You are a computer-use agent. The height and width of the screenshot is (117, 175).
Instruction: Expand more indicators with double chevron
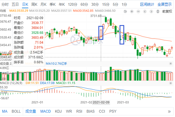pos(169,112)
